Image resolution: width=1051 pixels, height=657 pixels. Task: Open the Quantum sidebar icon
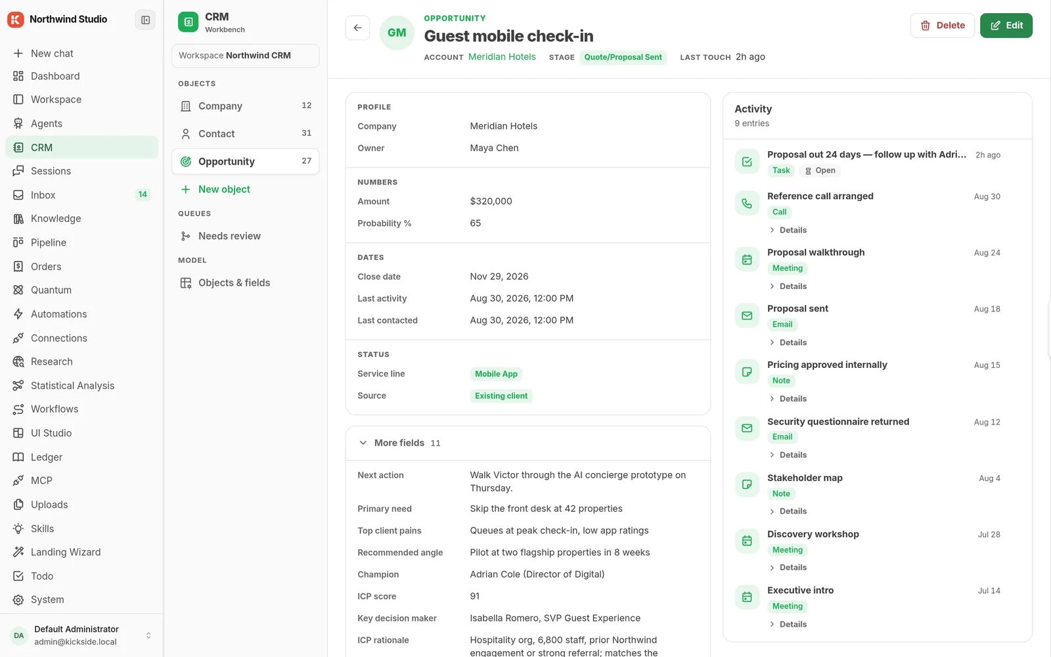[18, 290]
